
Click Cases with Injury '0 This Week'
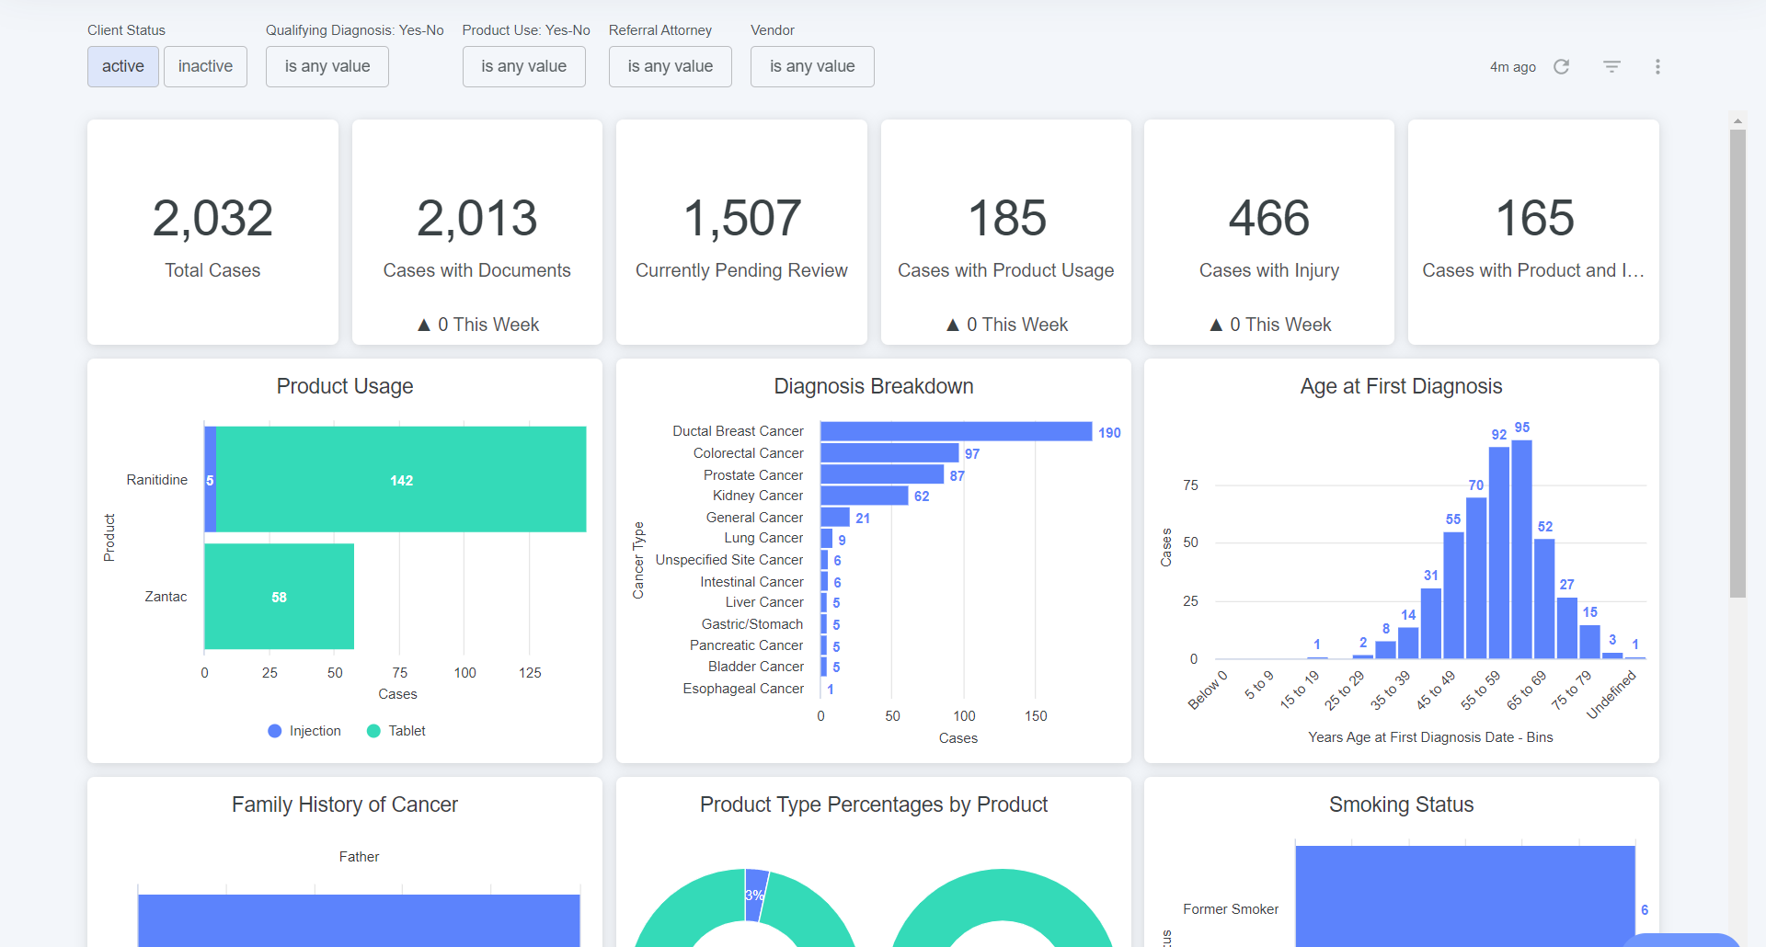coord(1269,325)
